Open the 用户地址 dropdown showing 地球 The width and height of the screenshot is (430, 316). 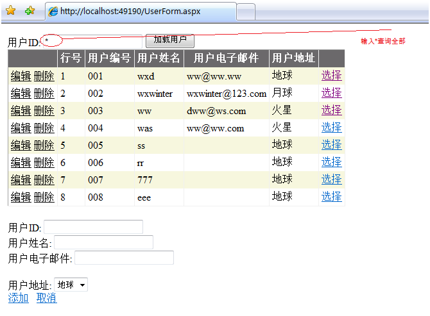pyautogui.click(x=71, y=285)
